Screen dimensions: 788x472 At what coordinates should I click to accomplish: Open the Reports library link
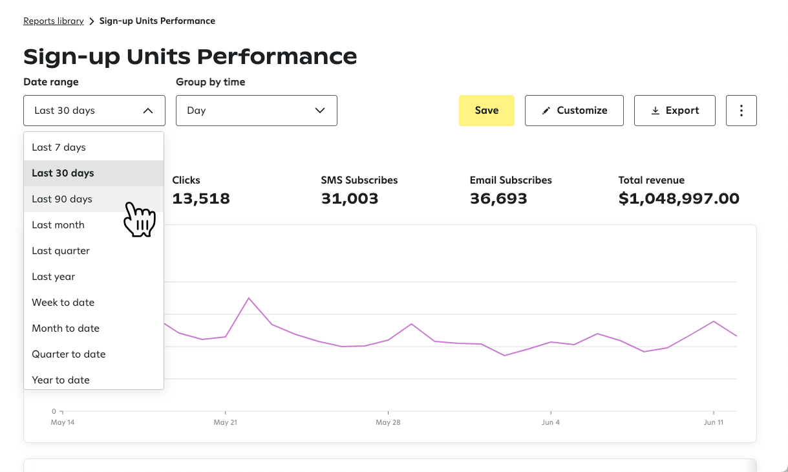[53, 20]
